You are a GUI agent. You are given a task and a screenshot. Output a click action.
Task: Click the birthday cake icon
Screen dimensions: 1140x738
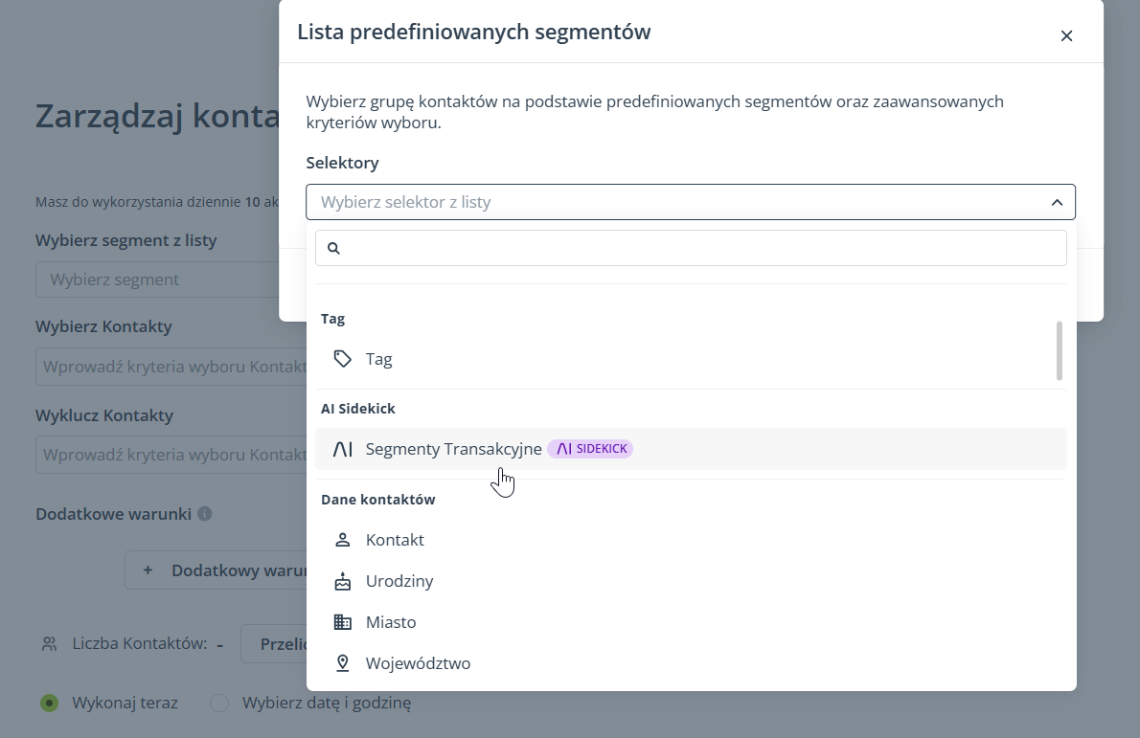pos(342,581)
